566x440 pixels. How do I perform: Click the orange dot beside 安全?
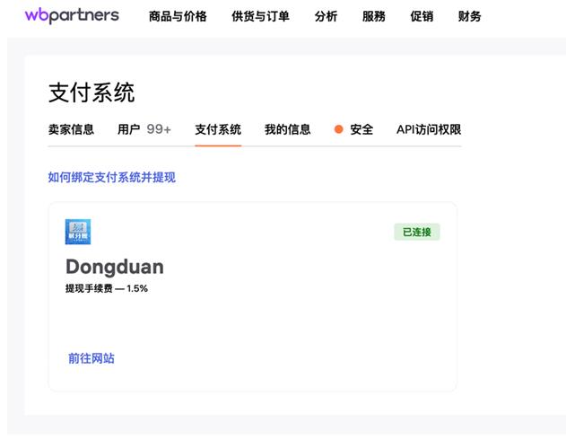[x=338, y=129]
